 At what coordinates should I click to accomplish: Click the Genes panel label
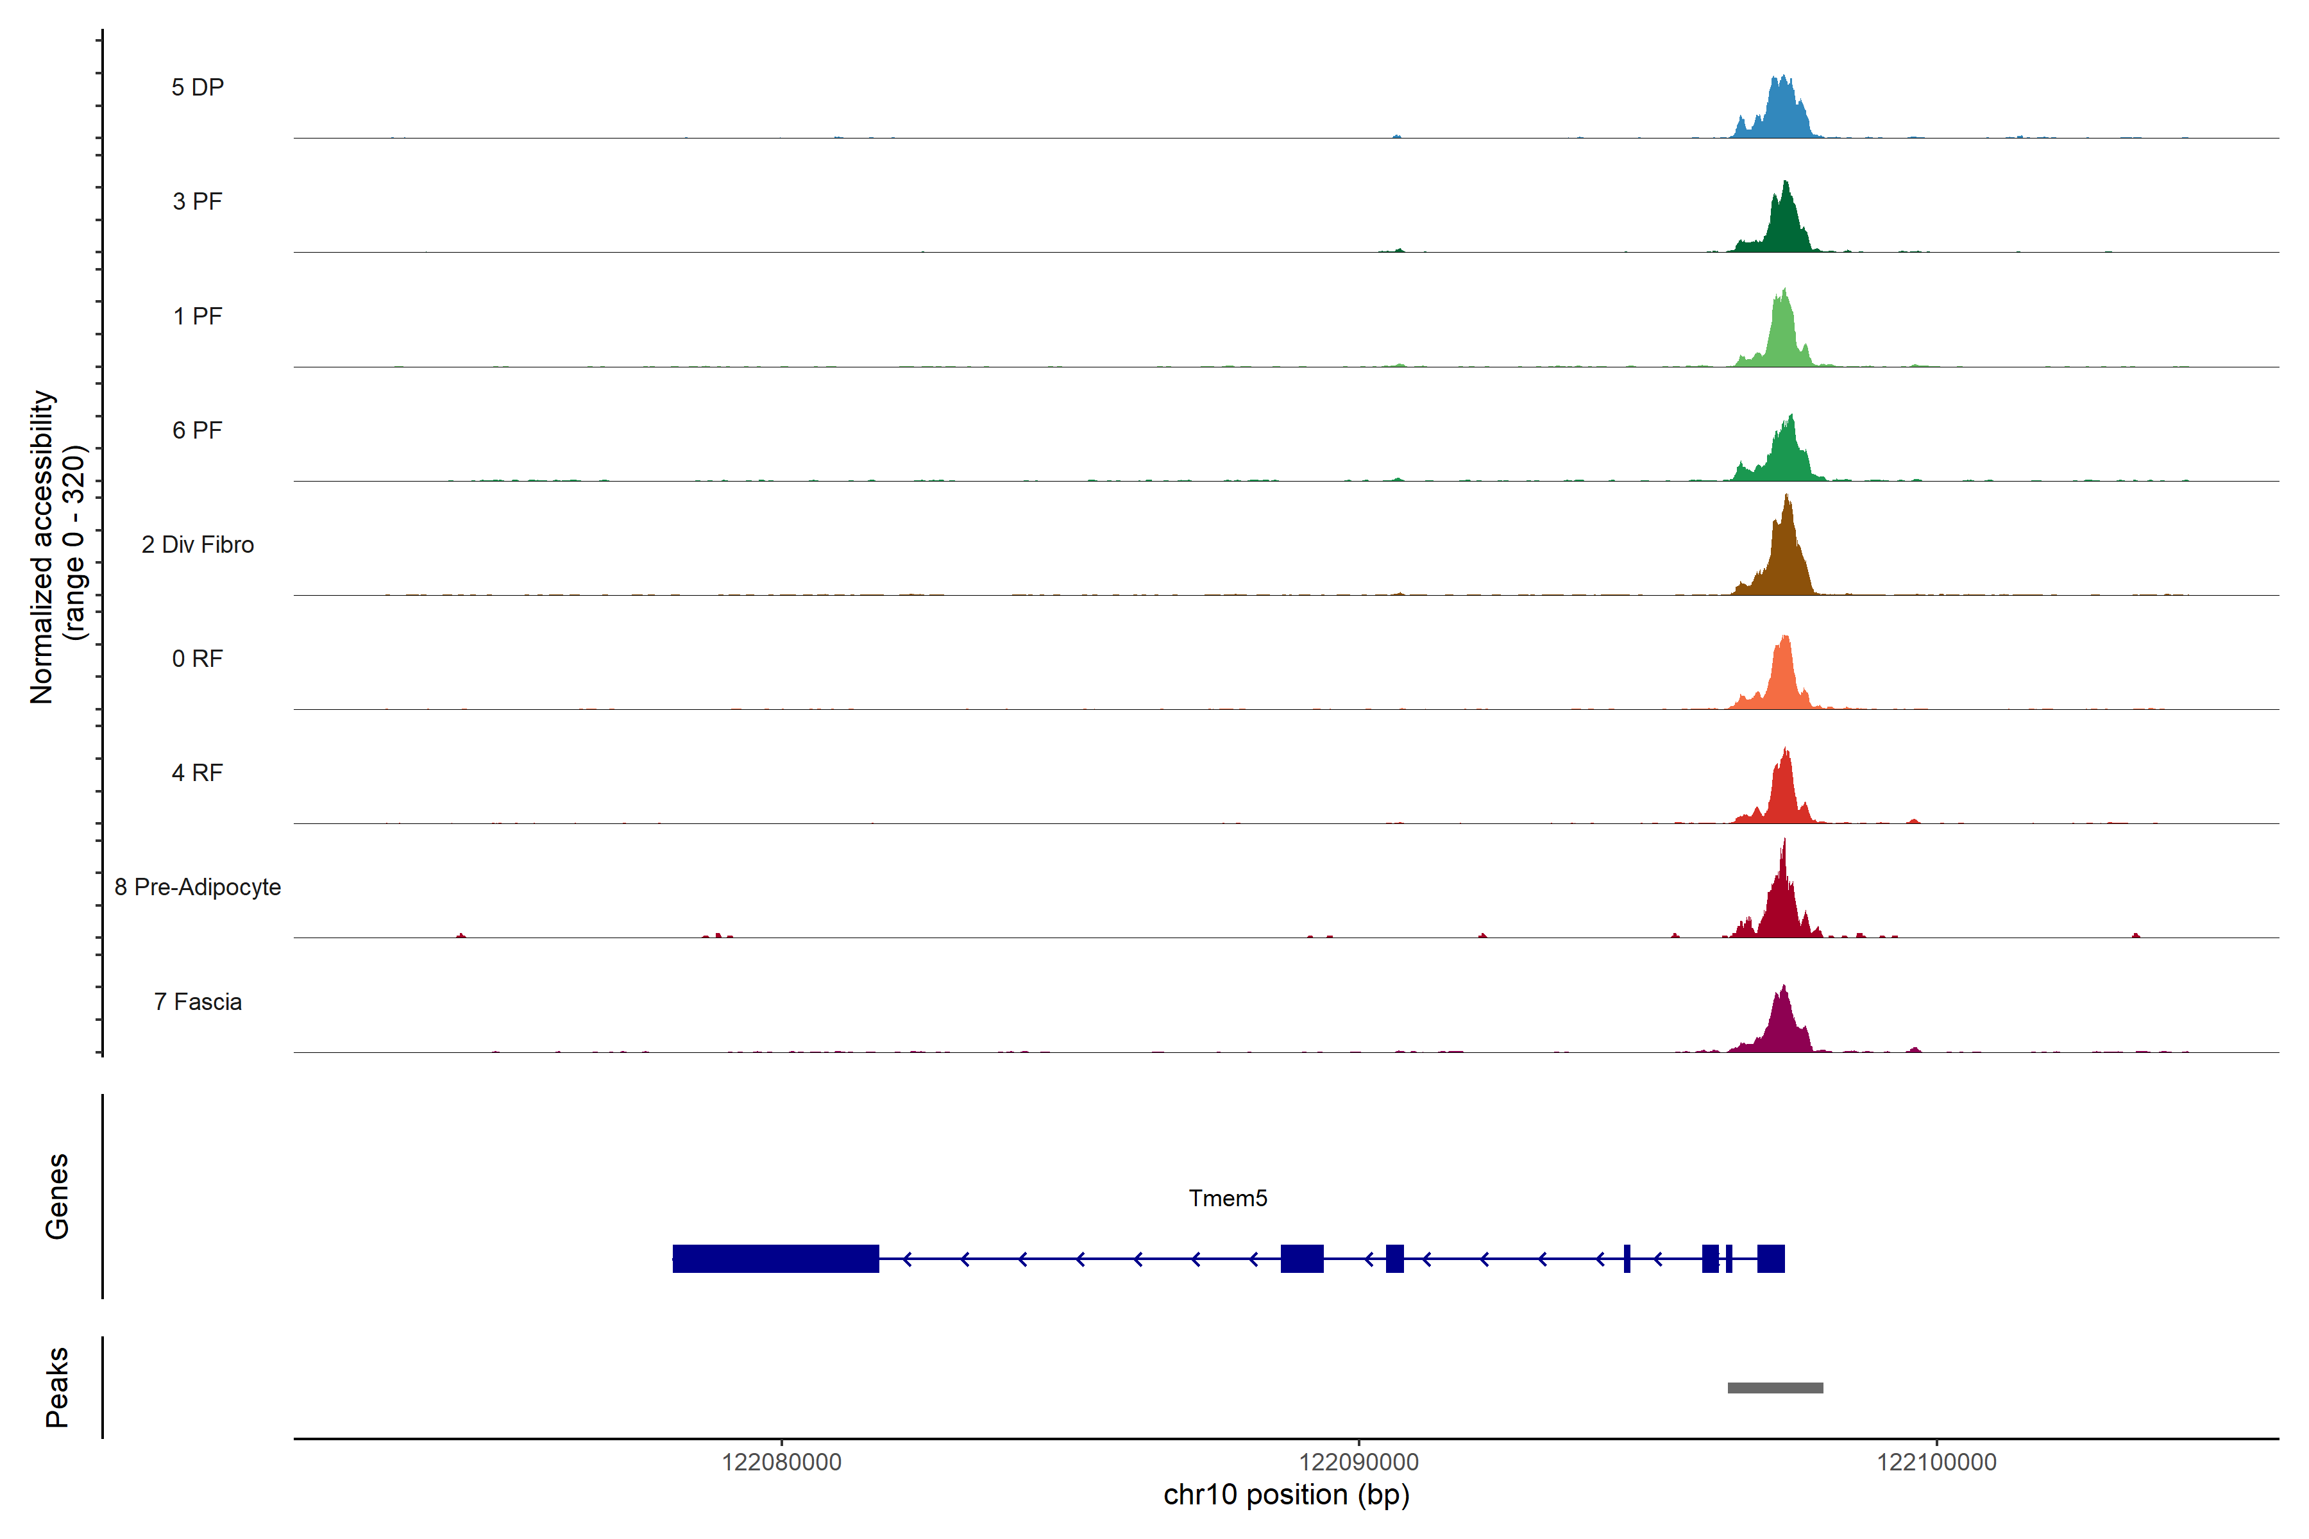pos(57,1197)
